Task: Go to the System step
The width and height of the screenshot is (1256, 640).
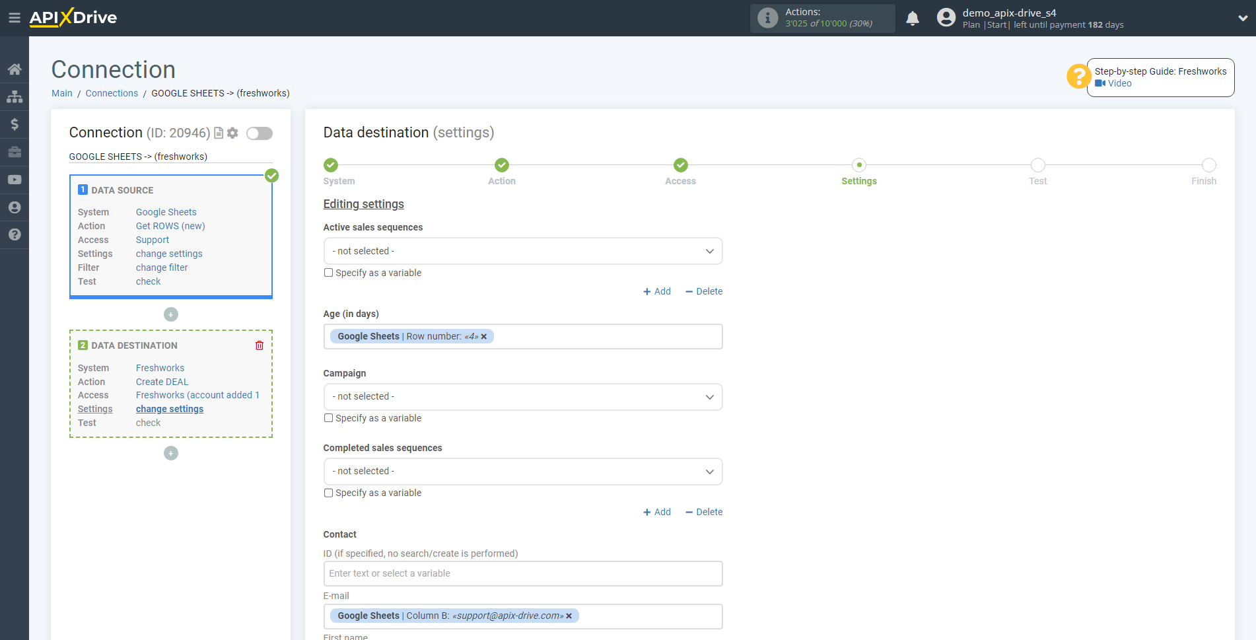Action: tap(331, 165)
